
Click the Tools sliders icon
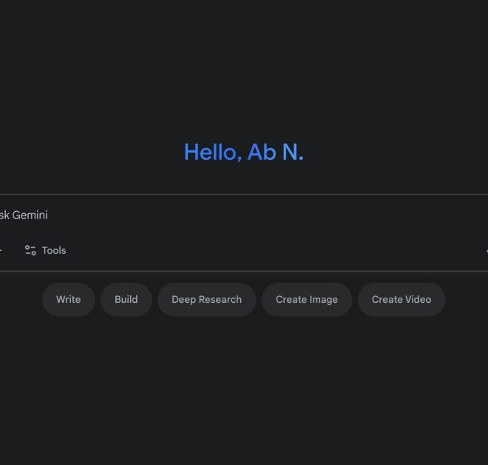pos(30,250)
